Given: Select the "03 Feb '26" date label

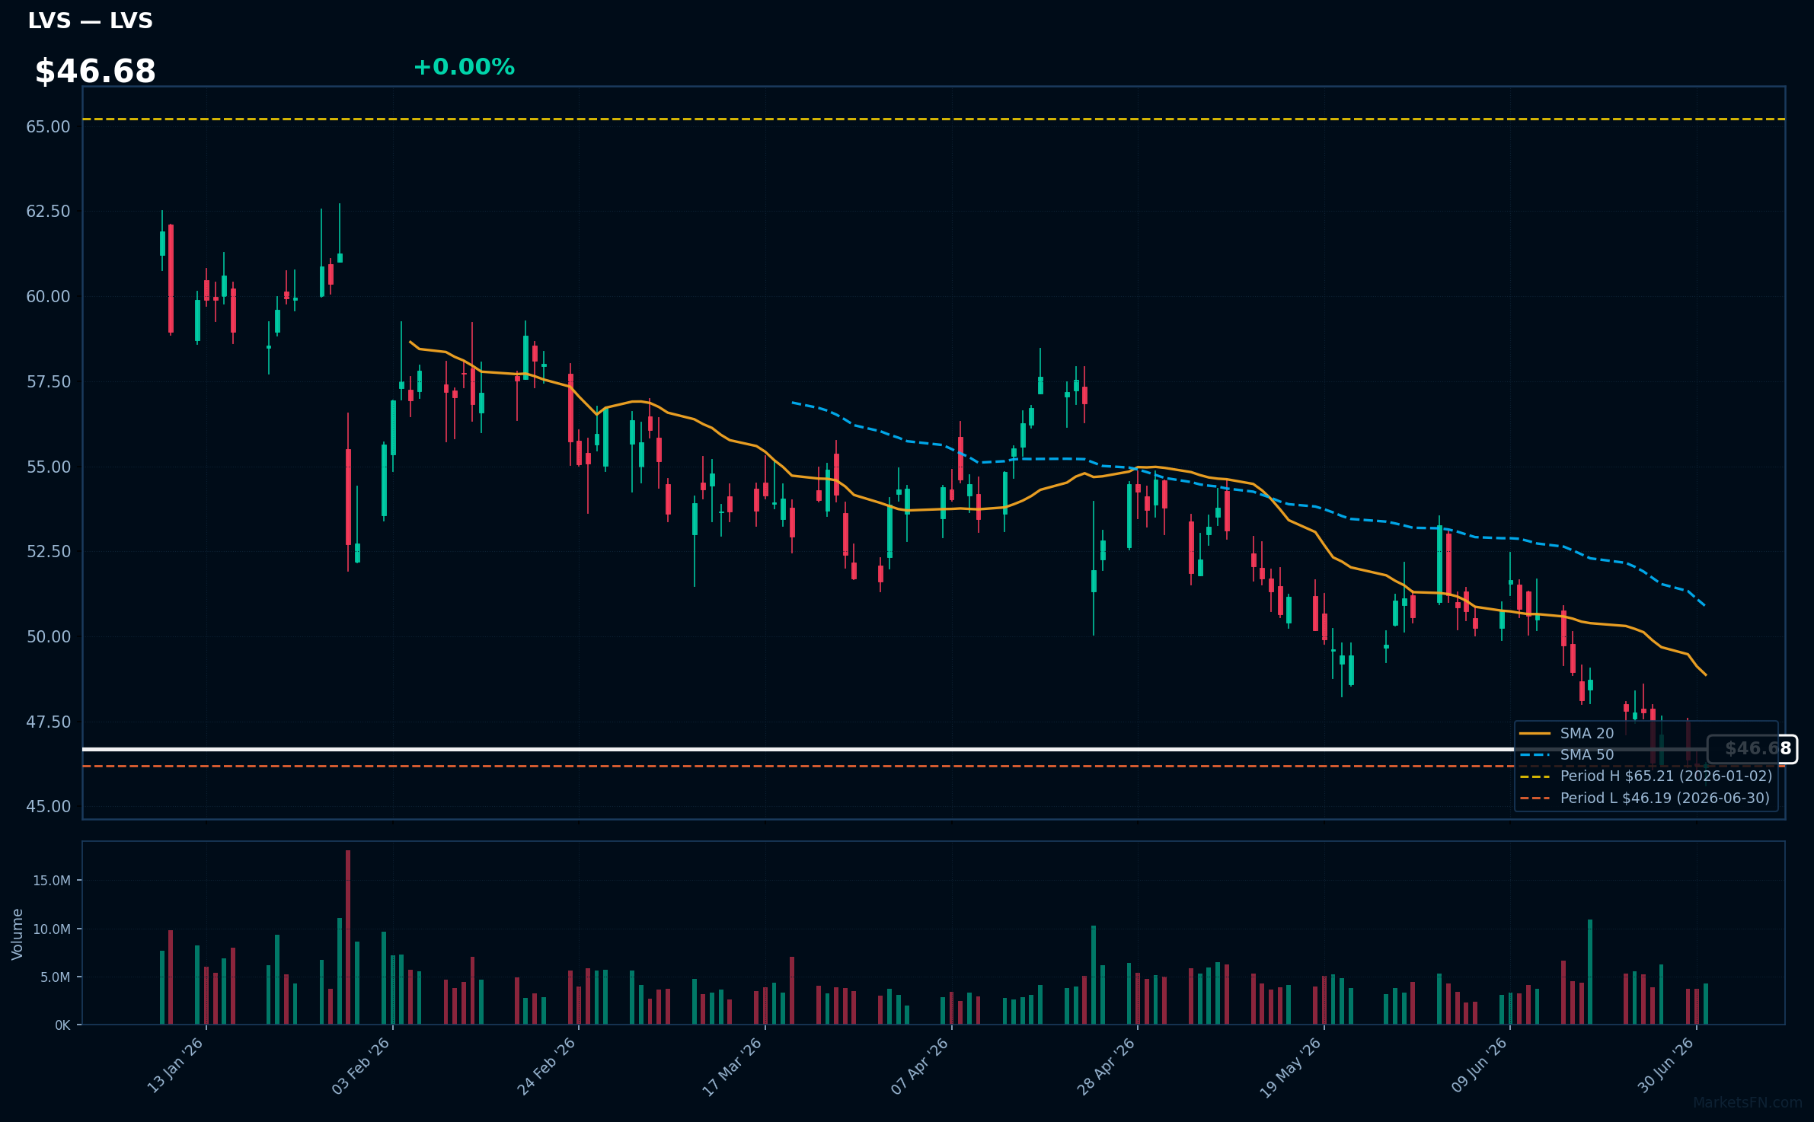Looking at the screenshot, I should click(x=361, y=1066).
